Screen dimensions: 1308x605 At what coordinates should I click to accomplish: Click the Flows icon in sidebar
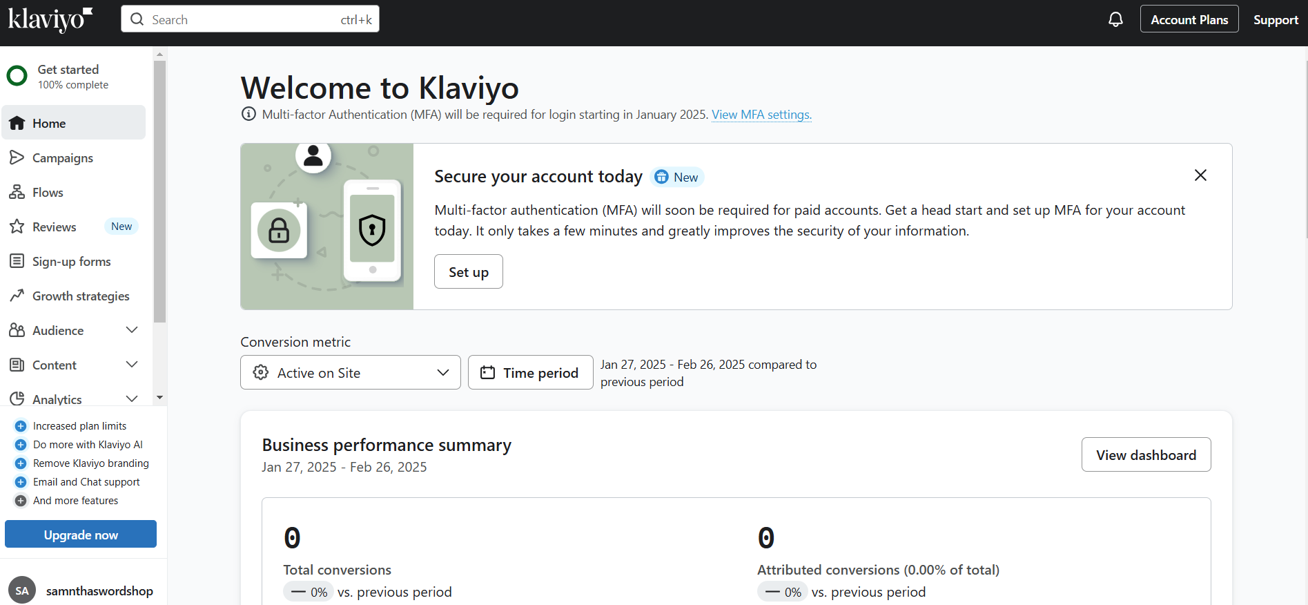[17, 192]
